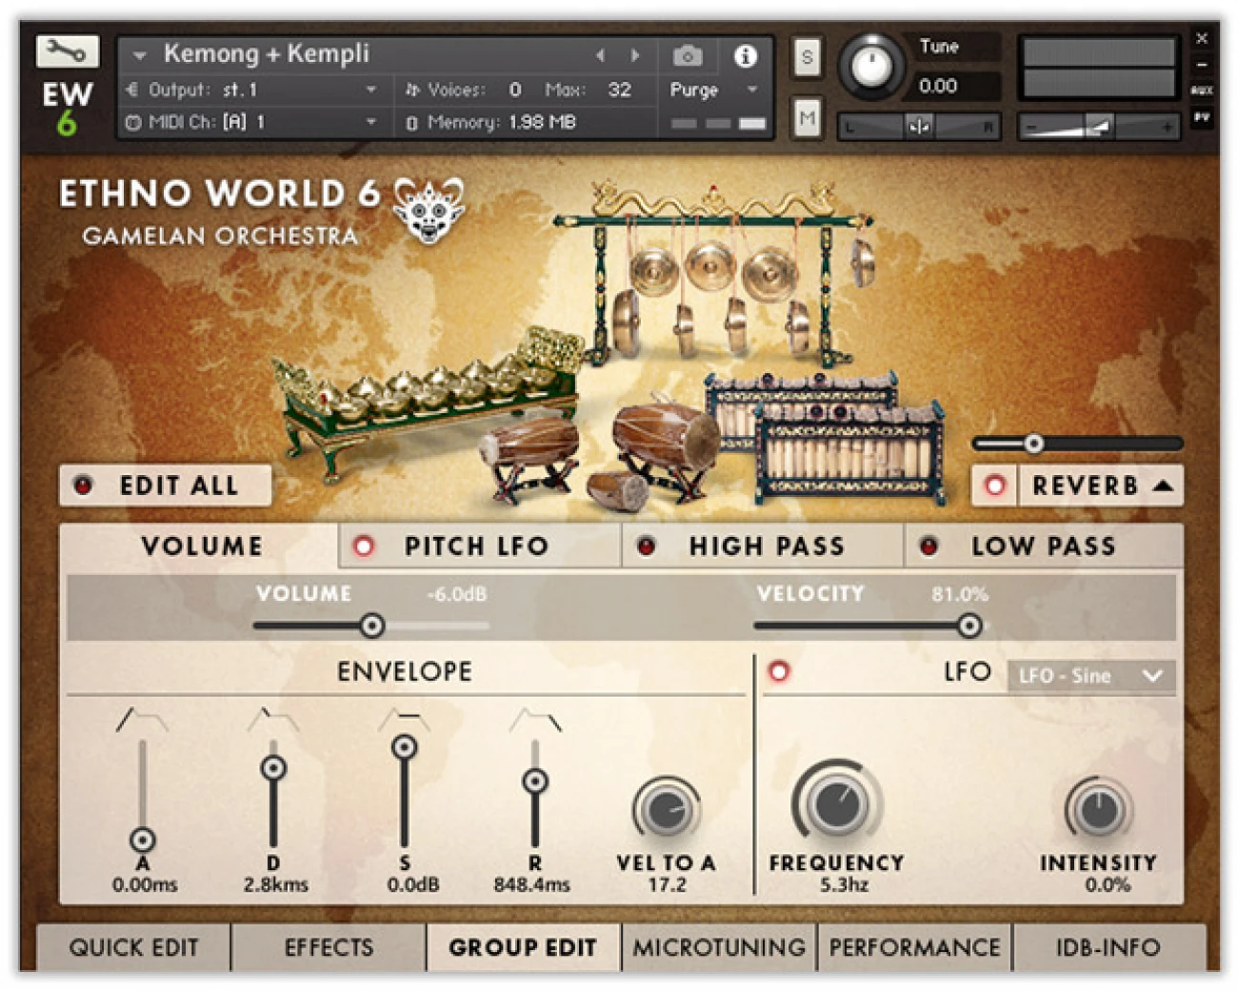
Task: Switch to the VOLUME tab
Action: click(x=201, y=546)
